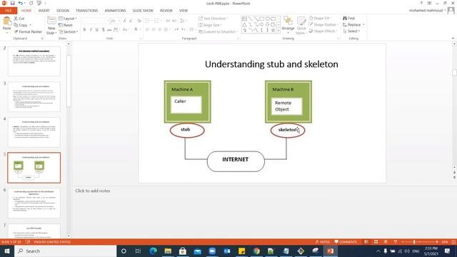Pick the oval shape in the shapes gallery
457x257 pixels.
point(267,19)
